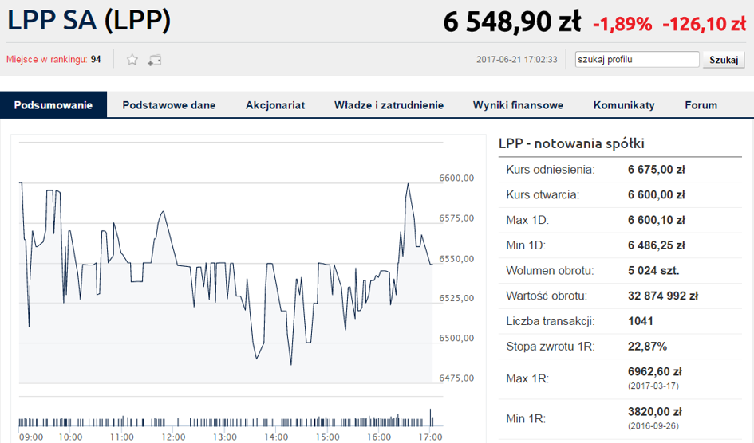Click the 09:00 time axis label
Image resolution: width=754 pixels, height=443 pixels.
31,437
